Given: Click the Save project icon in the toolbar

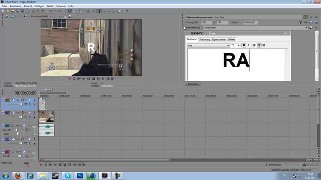Looking at the screenshot, I should (x=13, y=11).
